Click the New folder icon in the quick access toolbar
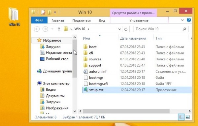 (49, 12)
